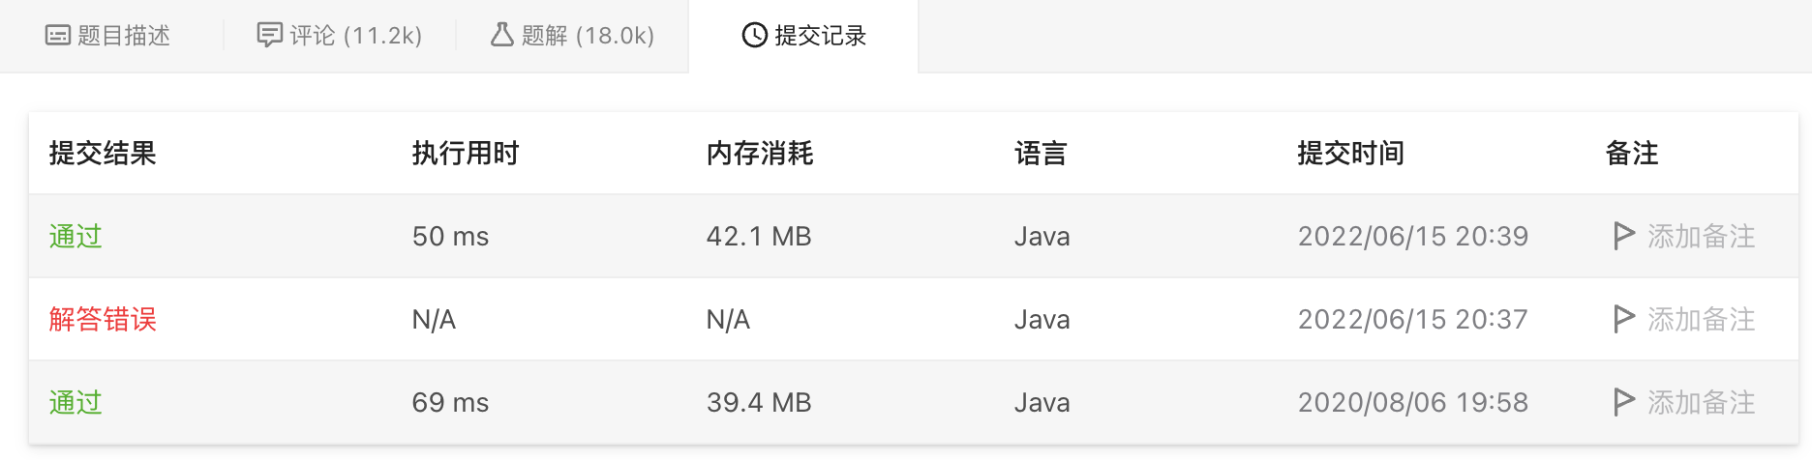Click flag icon for 20:37 submission

point(1624,319)
